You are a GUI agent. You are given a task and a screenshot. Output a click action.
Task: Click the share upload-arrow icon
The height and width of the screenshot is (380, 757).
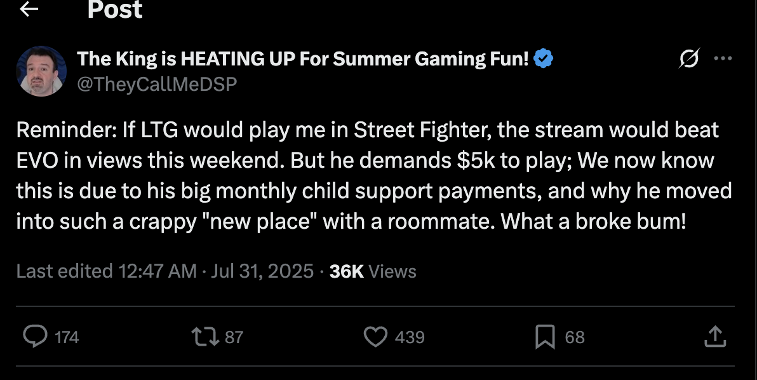(x=714, y=336)
